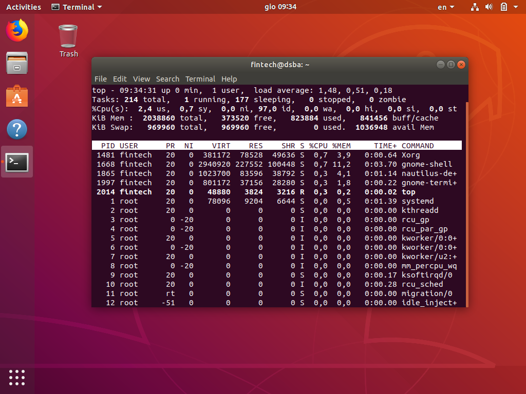
Task: Click the 2038860 total memory value
Action: [x=159, y=118]
